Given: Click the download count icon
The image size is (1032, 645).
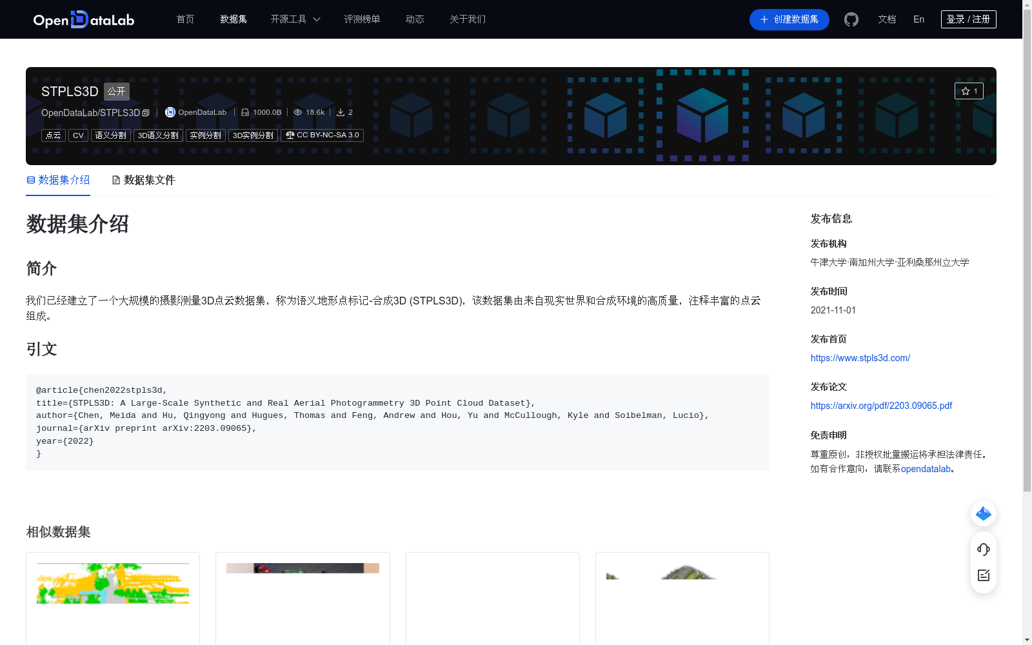Looking at the screenshot, I should point(341,112).
